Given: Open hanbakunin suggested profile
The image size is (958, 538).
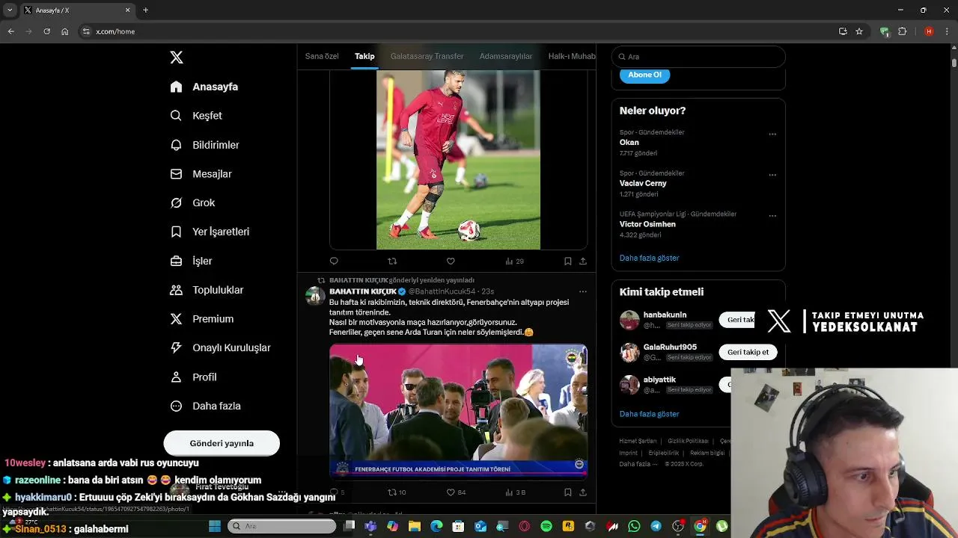Looking at the screenshot, I should tap(665, 315).
